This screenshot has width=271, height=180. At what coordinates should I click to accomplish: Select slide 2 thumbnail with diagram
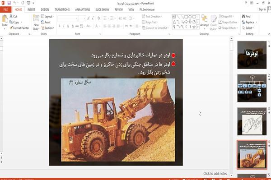point(252,88)
